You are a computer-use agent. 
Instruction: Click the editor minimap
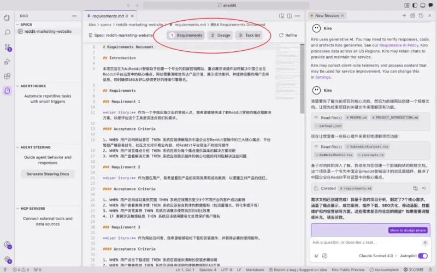click(x=286, y=73)
